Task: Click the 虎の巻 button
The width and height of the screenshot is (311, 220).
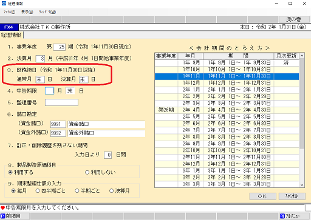Action: coord(294,19)
